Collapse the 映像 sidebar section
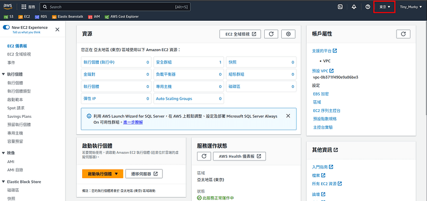Screen dimensions: 427x201 coord(3,153)
